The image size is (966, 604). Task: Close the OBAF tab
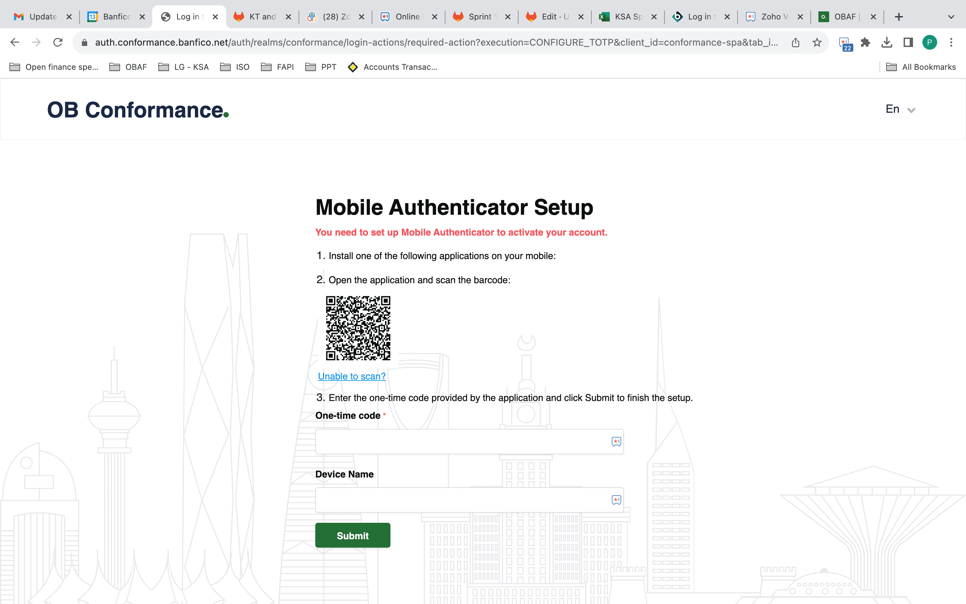coord(873,17)
